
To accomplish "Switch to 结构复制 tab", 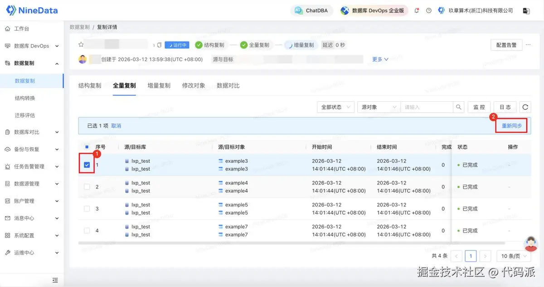I will [90, 85].
